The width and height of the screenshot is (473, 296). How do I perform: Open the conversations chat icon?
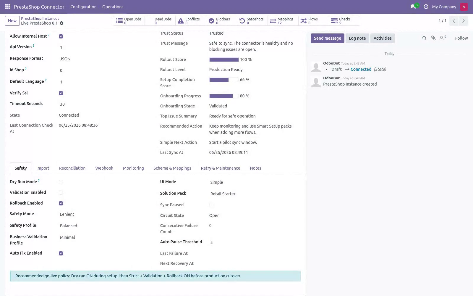[413, 7]
